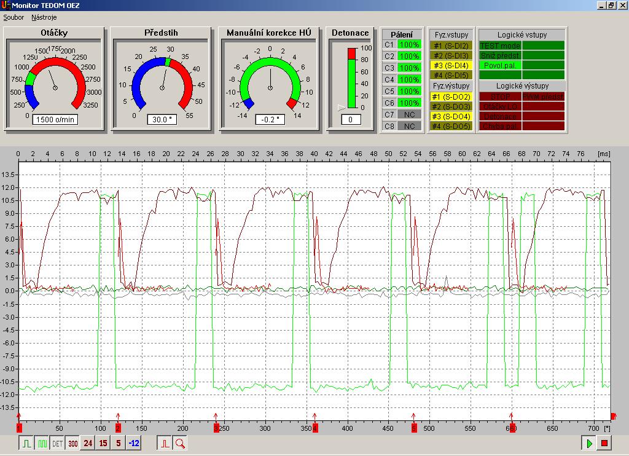This screenshot has width=629, height=456.
Task: Toggle the 24 volt trace button
Action: (x=88, y=443)
